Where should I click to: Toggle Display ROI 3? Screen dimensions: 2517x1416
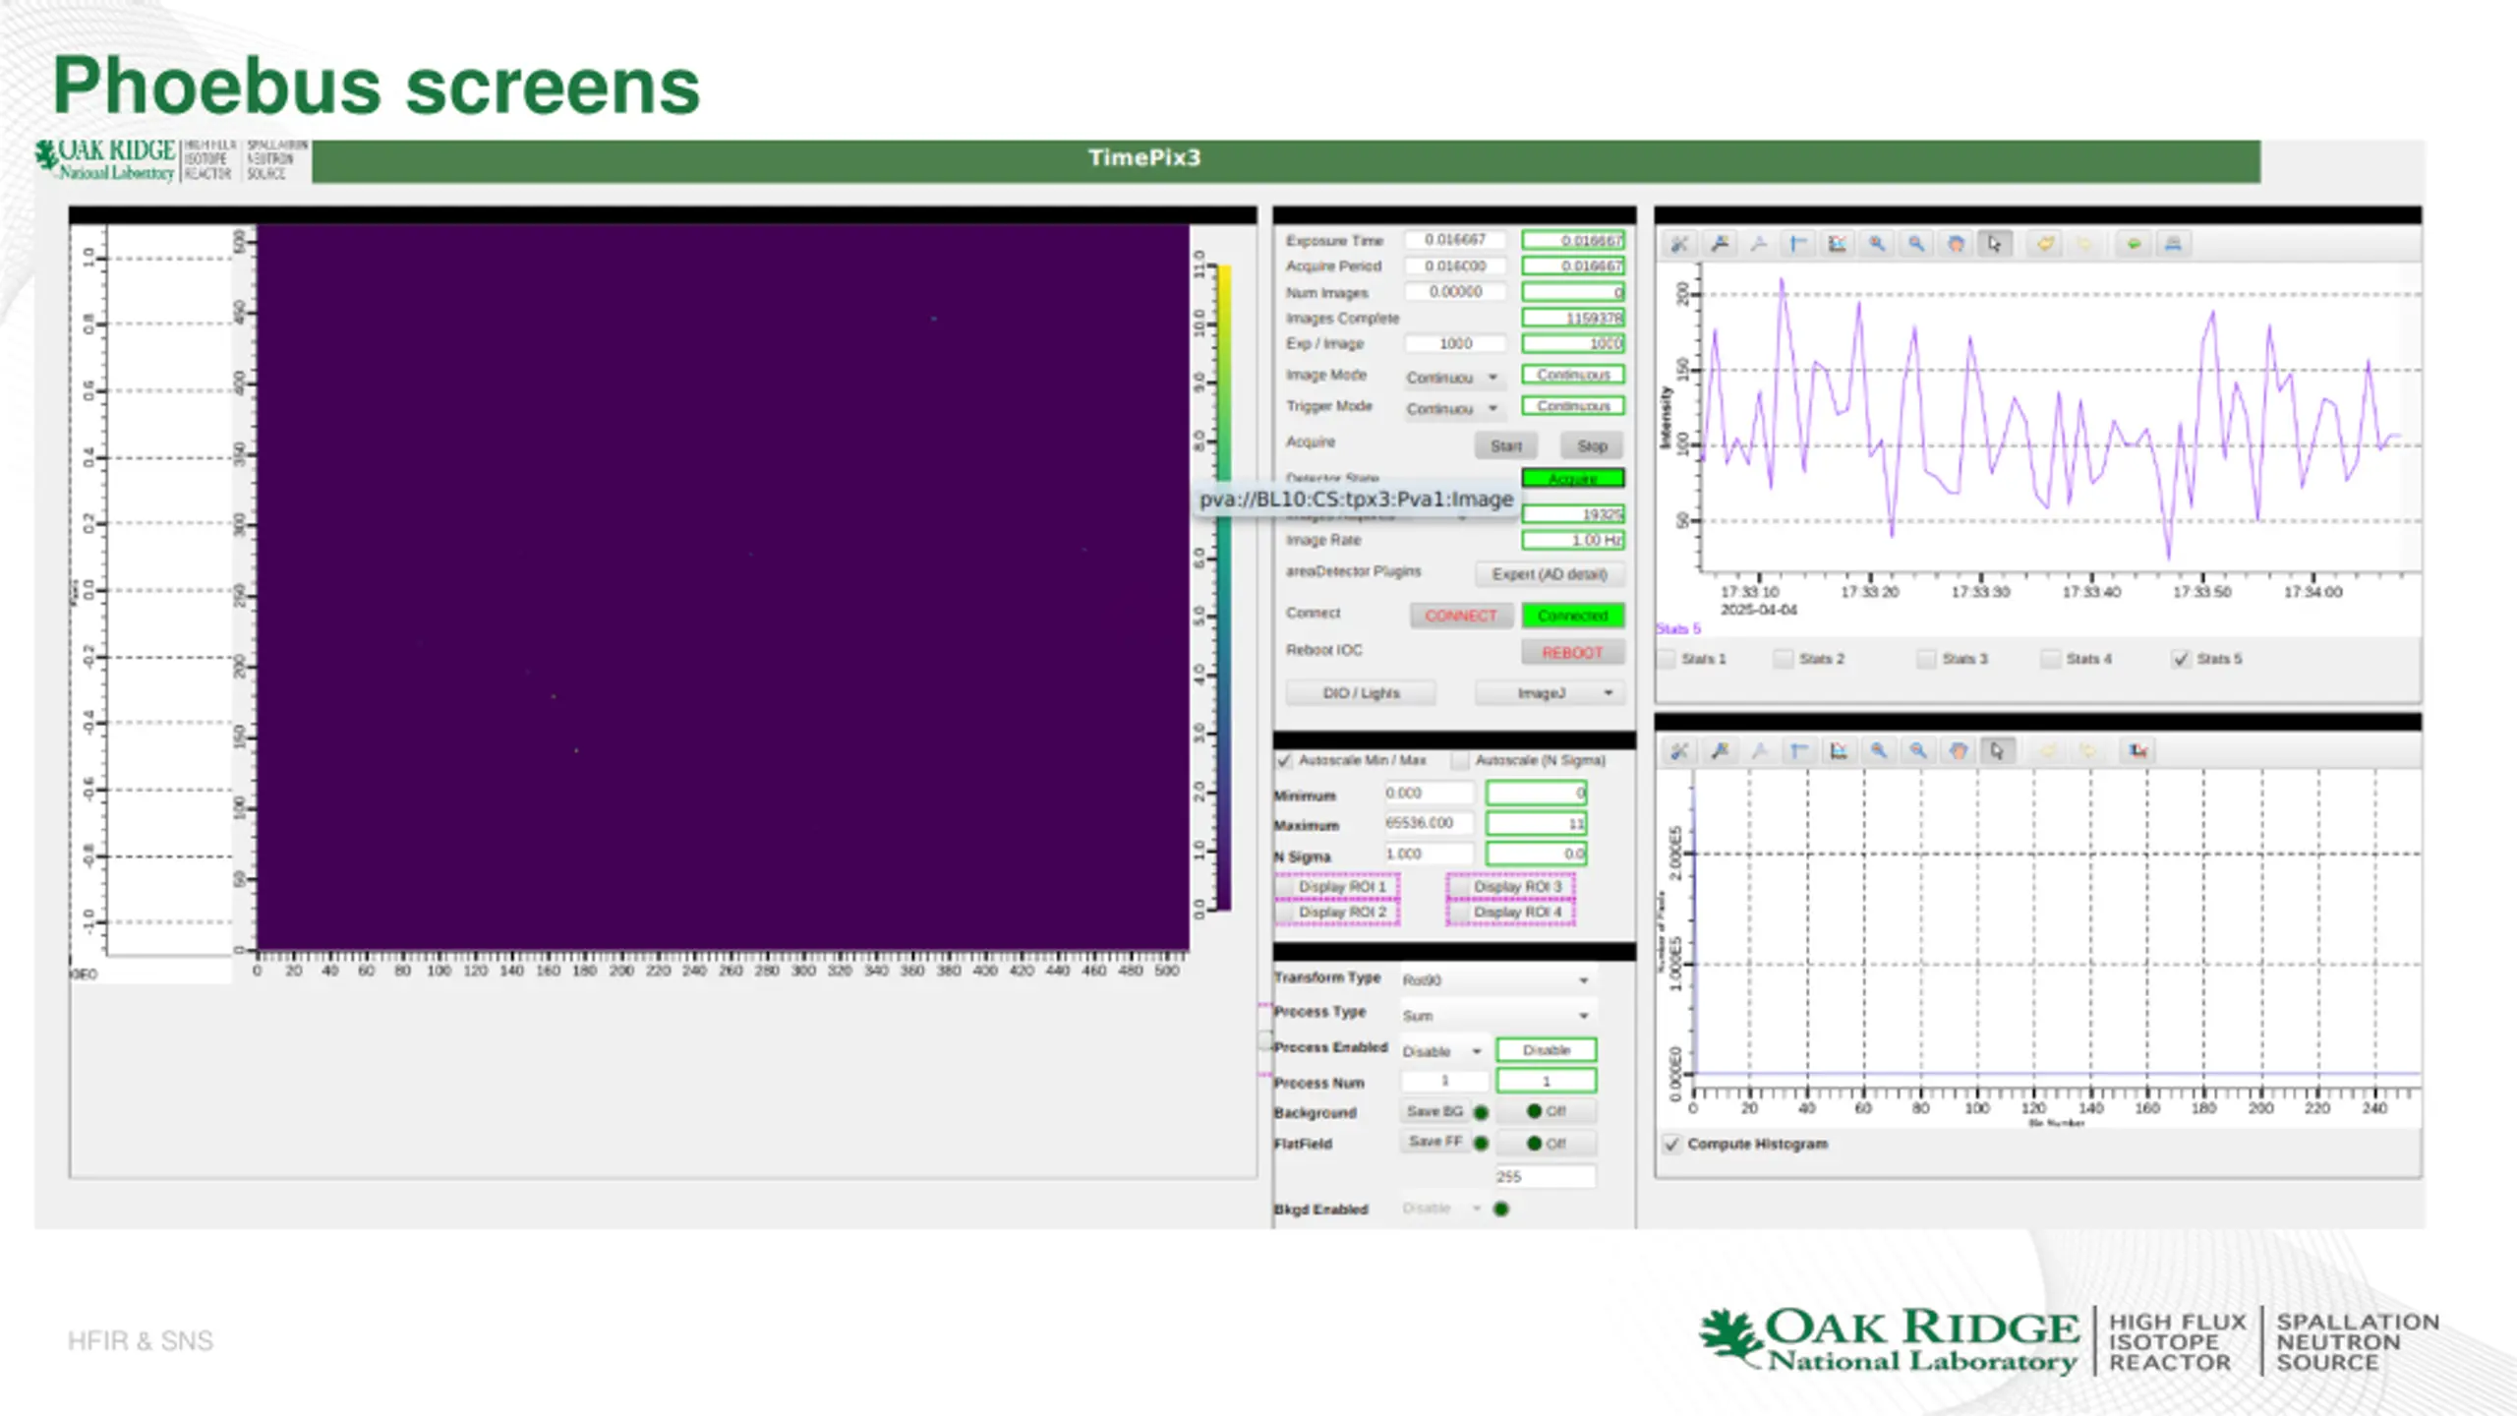(1511, 887)
